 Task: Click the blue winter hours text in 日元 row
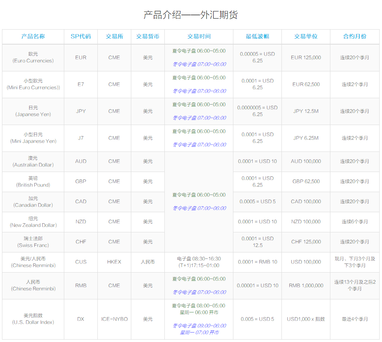199,118
